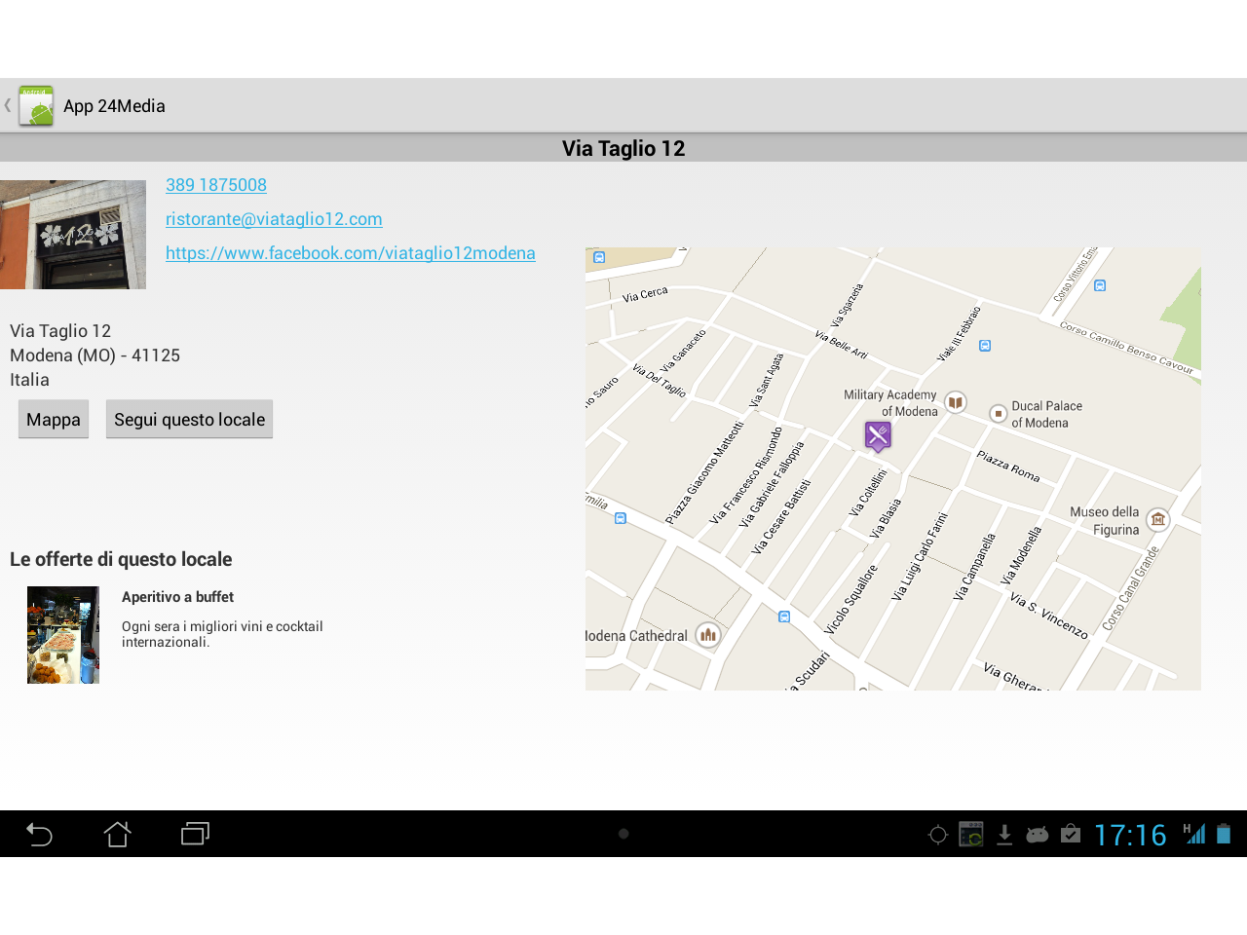Tap bus stop icon near Via Emilia

(x=621, y=518)
